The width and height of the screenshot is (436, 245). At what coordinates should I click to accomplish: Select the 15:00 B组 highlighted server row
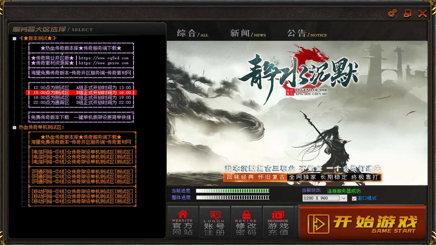[x=81, y=93]
